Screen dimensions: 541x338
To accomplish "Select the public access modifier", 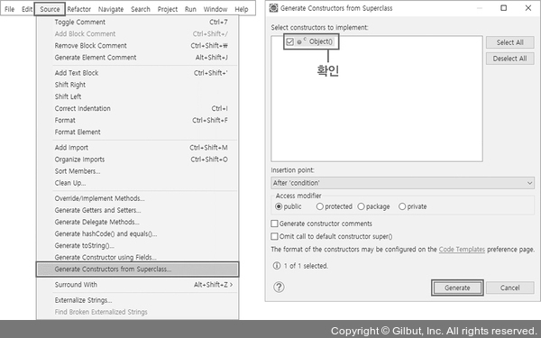I will [279, 206].
